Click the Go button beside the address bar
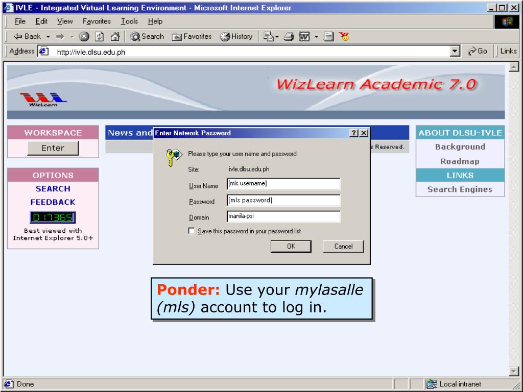This screenshot has height=392, width=523. (478, 52)
